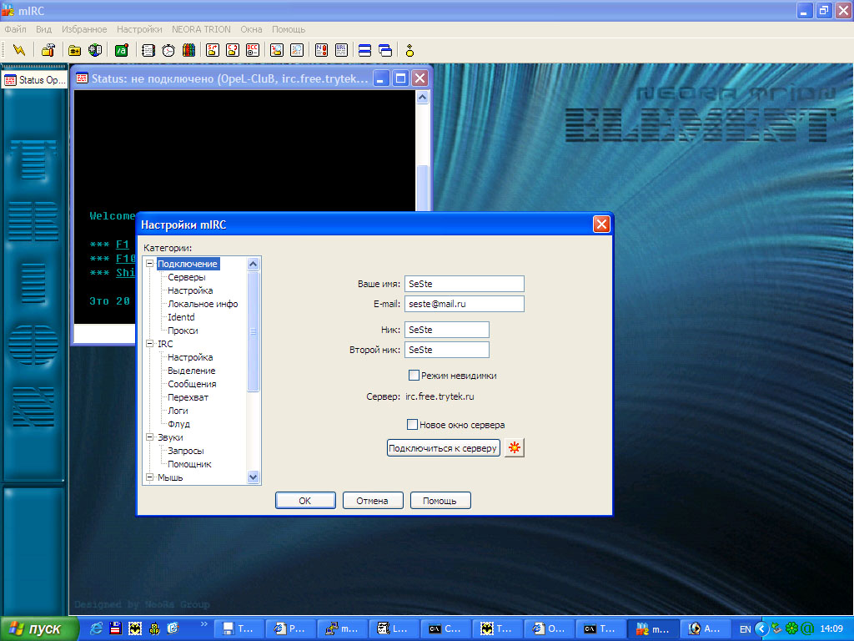The width and height of the screenshot is (854, 641).
Task: Open the NEORA TRION menu
Action: [201, 29]
